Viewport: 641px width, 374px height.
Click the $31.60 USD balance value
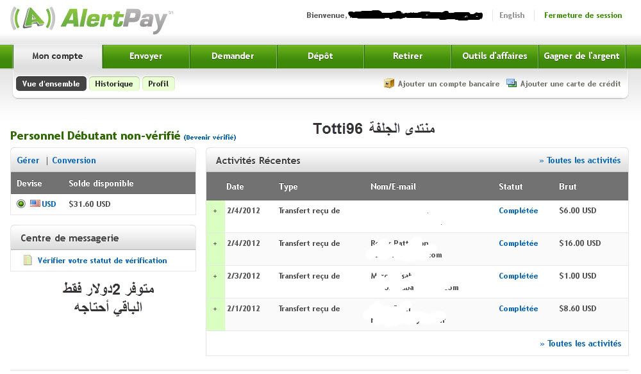(90, 204)
